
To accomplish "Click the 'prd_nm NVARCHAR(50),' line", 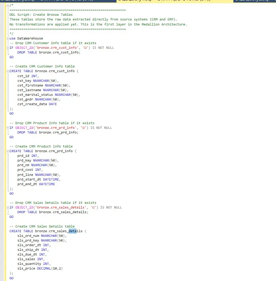I will pyautogui.click(x=37, y=165).
